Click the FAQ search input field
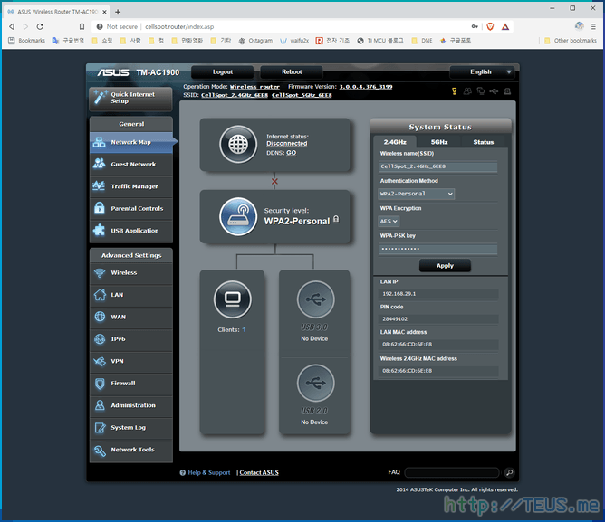This screenshot has height=522, width=605. (x=452, y=472)
